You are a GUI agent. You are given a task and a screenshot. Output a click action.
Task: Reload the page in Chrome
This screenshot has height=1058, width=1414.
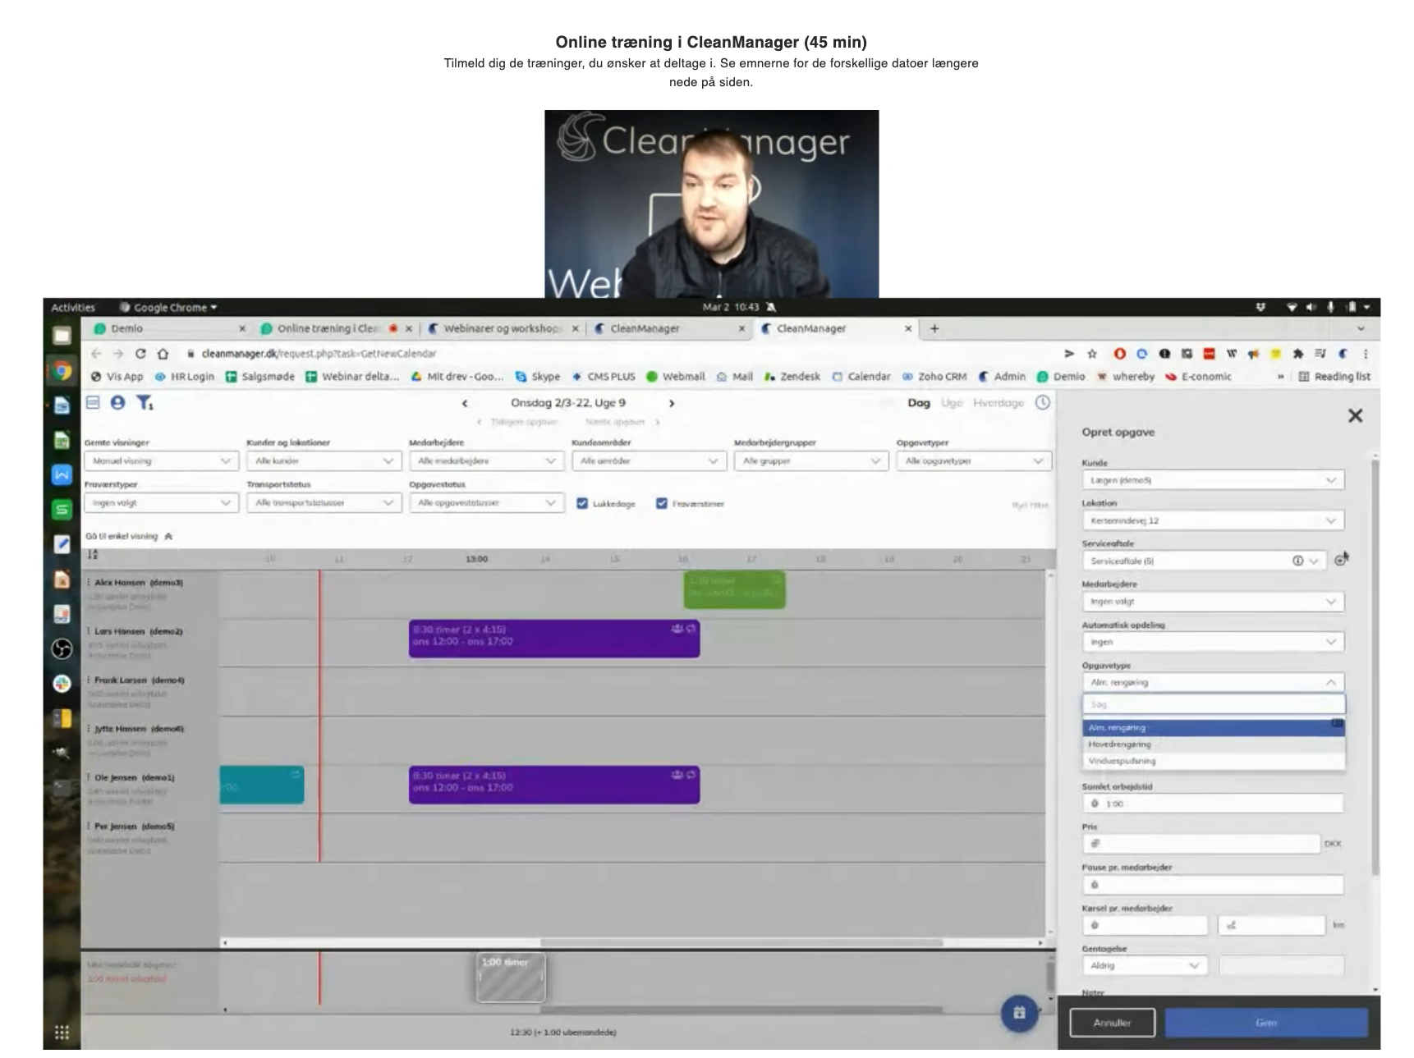[x=140, y=354]
